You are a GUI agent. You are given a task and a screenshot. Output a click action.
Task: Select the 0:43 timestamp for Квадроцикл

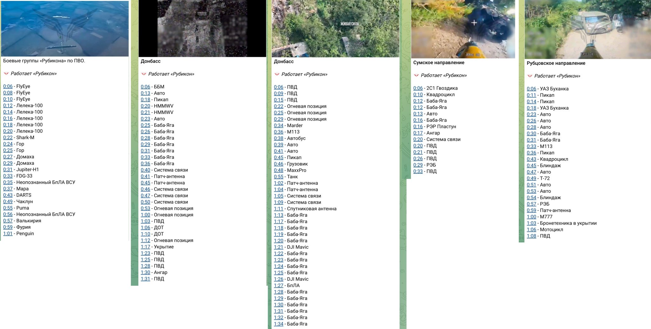tap(531, 159)
